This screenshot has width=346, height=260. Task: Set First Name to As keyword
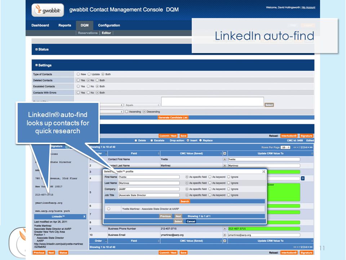coord(210,177)
